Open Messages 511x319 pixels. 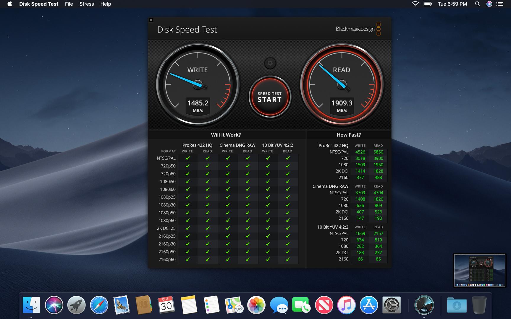(279, 305)
